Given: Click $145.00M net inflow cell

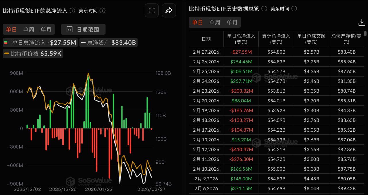Looking at the screenshot, I should pyautogui.click(x=241, y=179).
